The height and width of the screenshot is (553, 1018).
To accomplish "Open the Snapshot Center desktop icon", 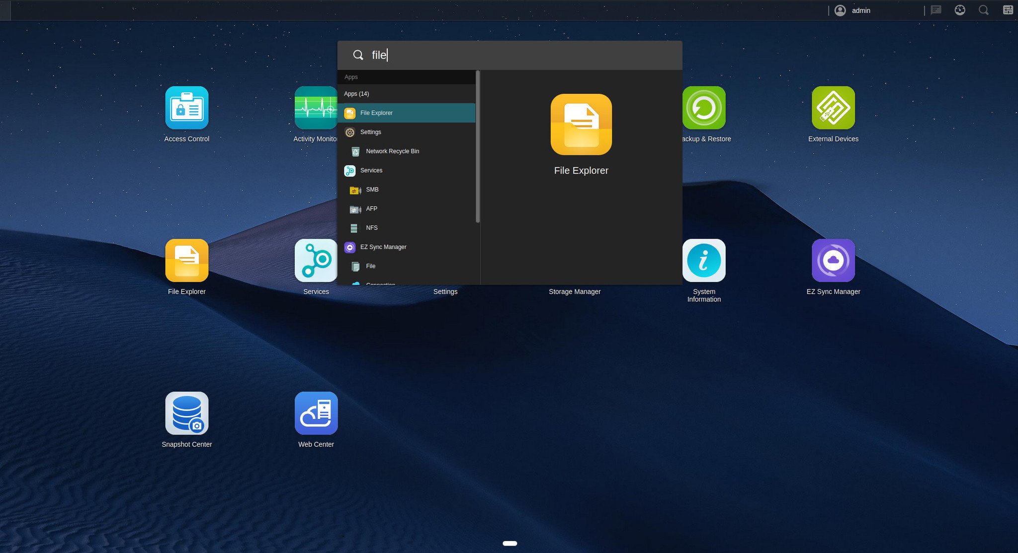I will point(186,413).
